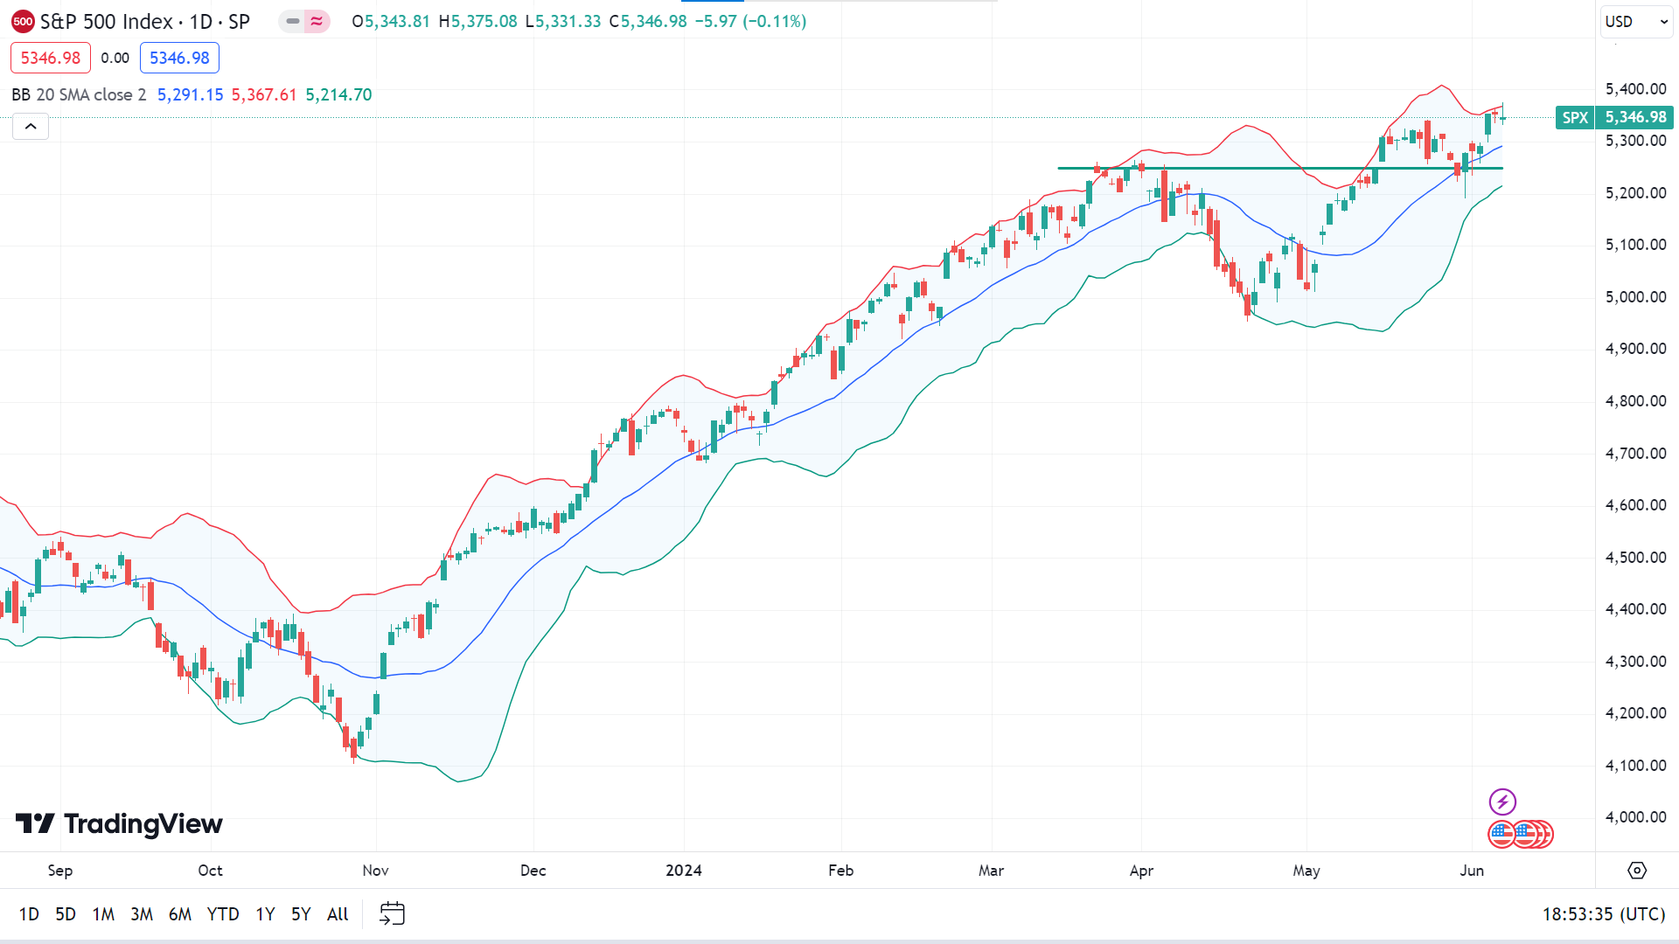Click the BB upper value 5,367.61

point(264,94)
